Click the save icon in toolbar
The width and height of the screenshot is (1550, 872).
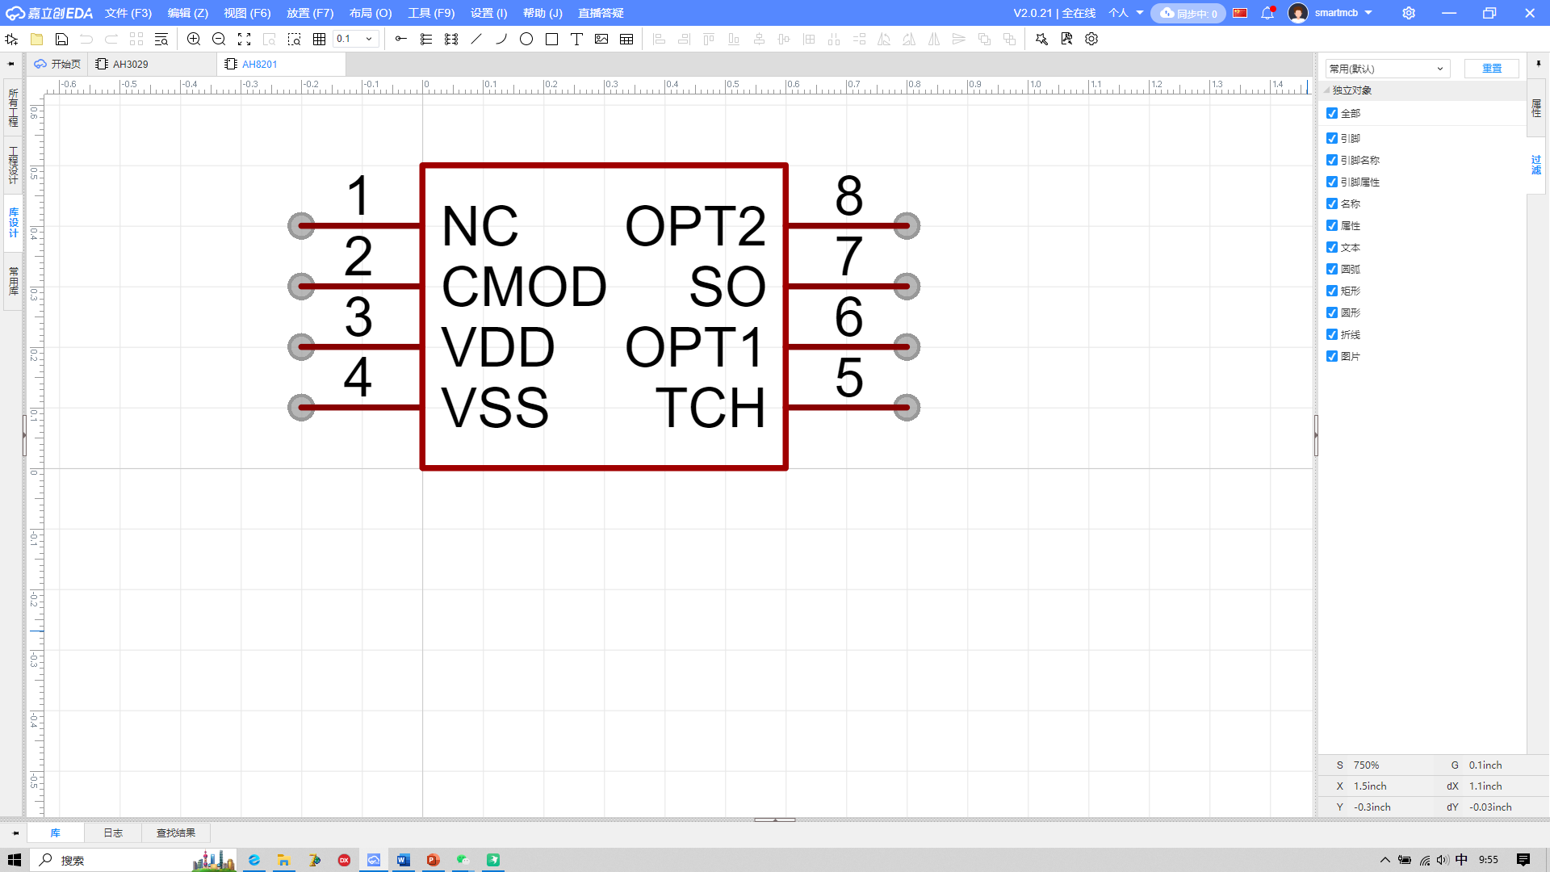(x=61, y=39)
